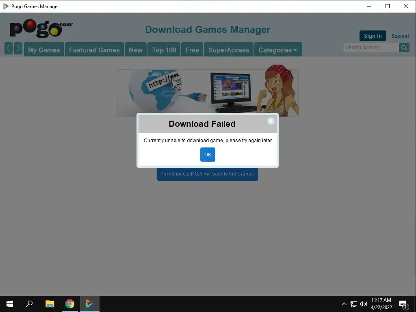Click the forward navigation arrow
This screenshot has height=312, width=416.
(18, 49)
